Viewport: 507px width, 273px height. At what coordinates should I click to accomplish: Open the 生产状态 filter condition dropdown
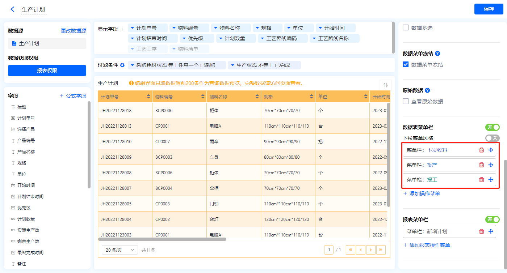pyautogui.click(x=232, y=65)
